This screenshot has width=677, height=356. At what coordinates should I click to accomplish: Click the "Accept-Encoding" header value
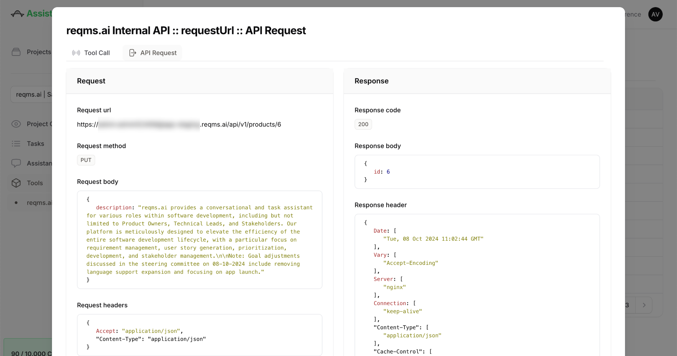pos(411,263)
